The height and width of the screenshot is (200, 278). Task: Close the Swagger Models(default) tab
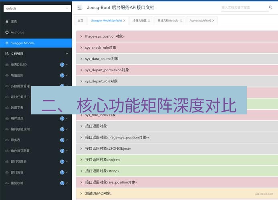[124, 20]
